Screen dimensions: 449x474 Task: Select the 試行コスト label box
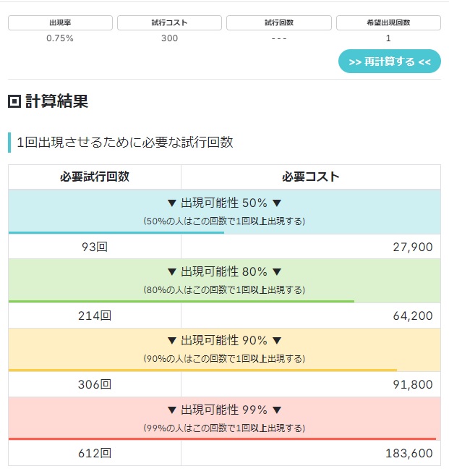click(169, 22)
